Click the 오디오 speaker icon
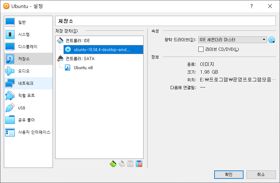The image size is (280, 183). 10,71
